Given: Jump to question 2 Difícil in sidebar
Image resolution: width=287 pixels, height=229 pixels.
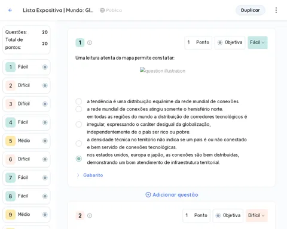Looking at the screenshot, I should [26, 85].
